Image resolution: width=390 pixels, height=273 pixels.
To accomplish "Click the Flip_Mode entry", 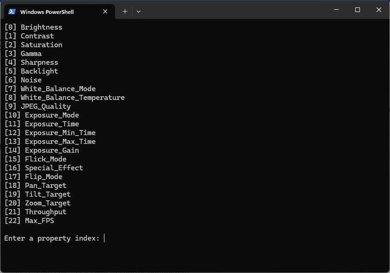I will tap(43, 177).
